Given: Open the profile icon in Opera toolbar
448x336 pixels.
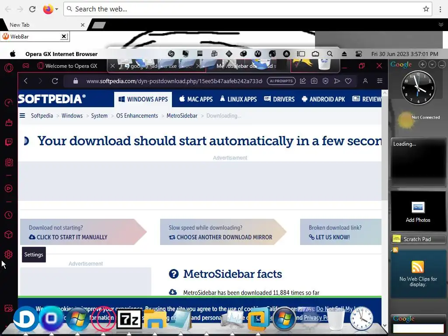Looking at the screenshot, I should [x=365, y=81].
